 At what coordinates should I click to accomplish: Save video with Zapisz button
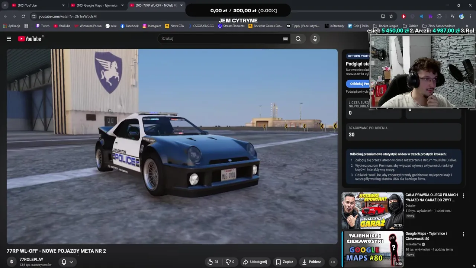pos(284,262)
